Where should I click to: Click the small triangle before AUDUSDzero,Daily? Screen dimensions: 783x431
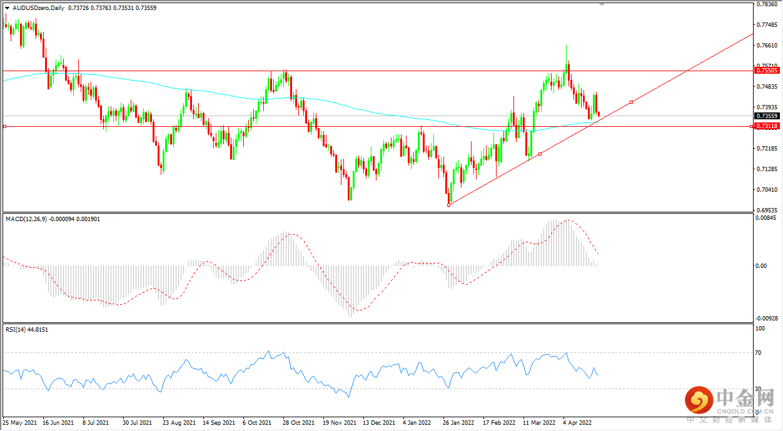click(7, 7)
